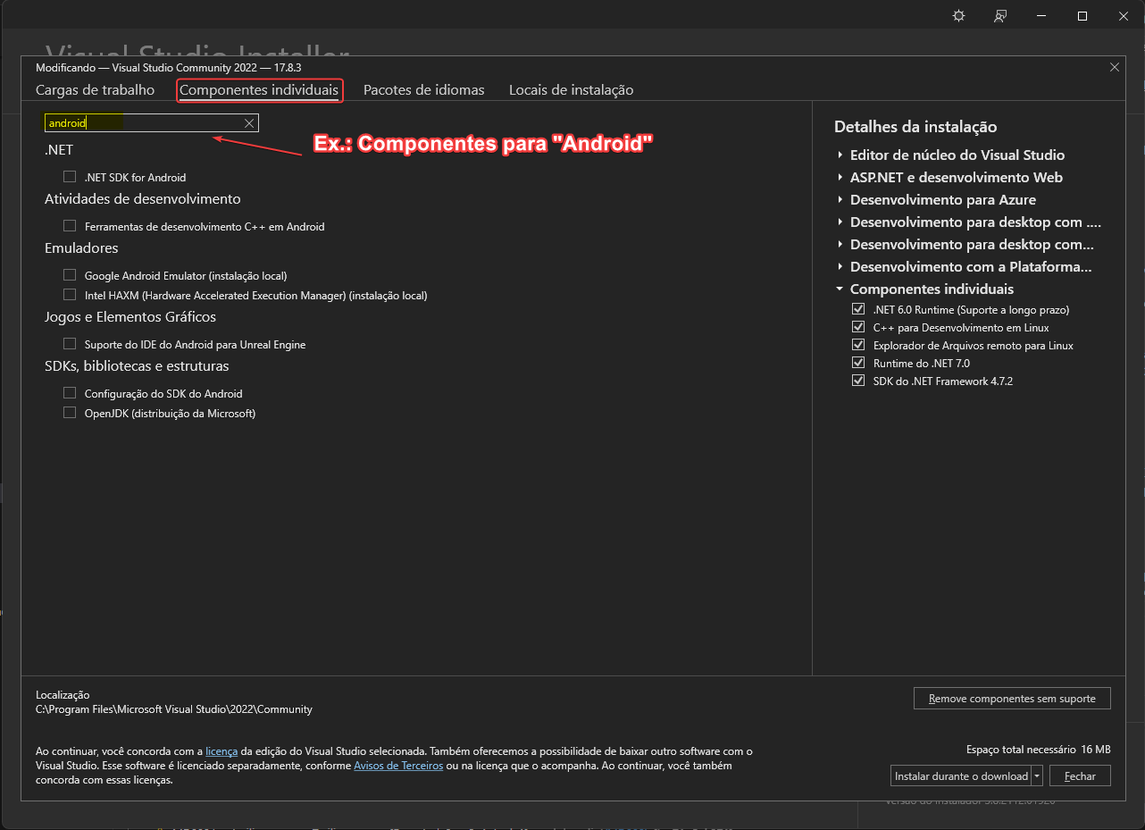1145x830 pixels.
Task: Uncheck SDK do .NET Framework 4.7.2
Action: click(858, 381)
